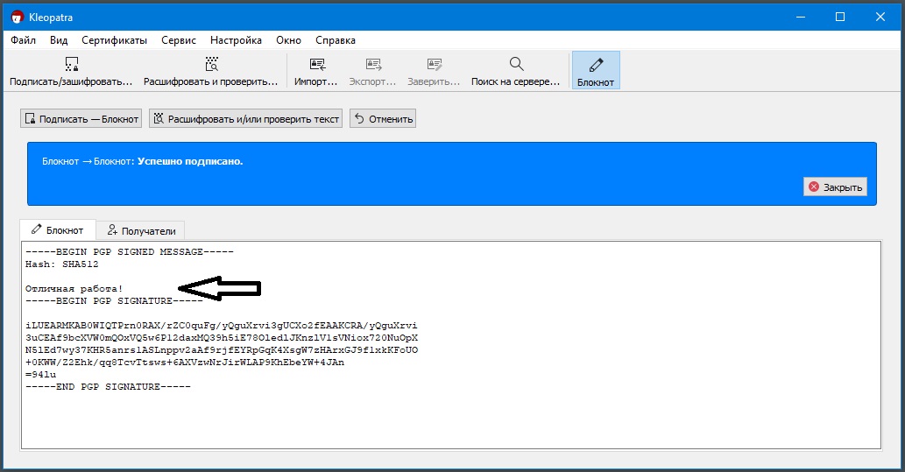Click the END PGP SIGNATURE line
The image size is (905, 472).
(x=108, y=386)
